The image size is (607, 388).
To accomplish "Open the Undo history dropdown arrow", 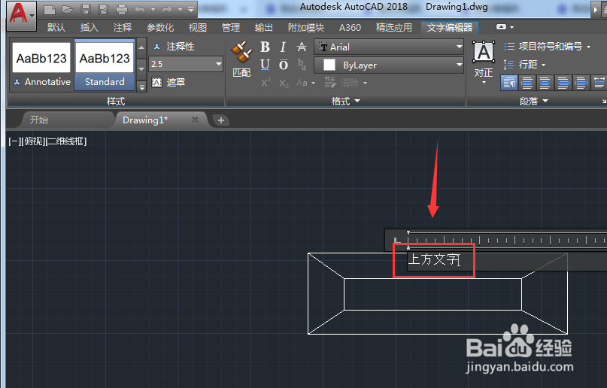I will [153, 9].
